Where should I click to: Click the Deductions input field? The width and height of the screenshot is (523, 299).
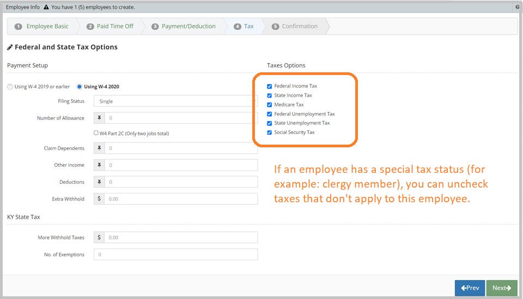point(181,182)
